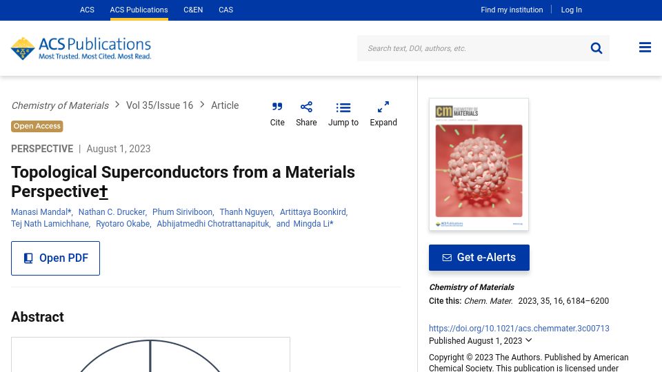
Task: Click the Article breadcrumb text
Action: point(225,105)
